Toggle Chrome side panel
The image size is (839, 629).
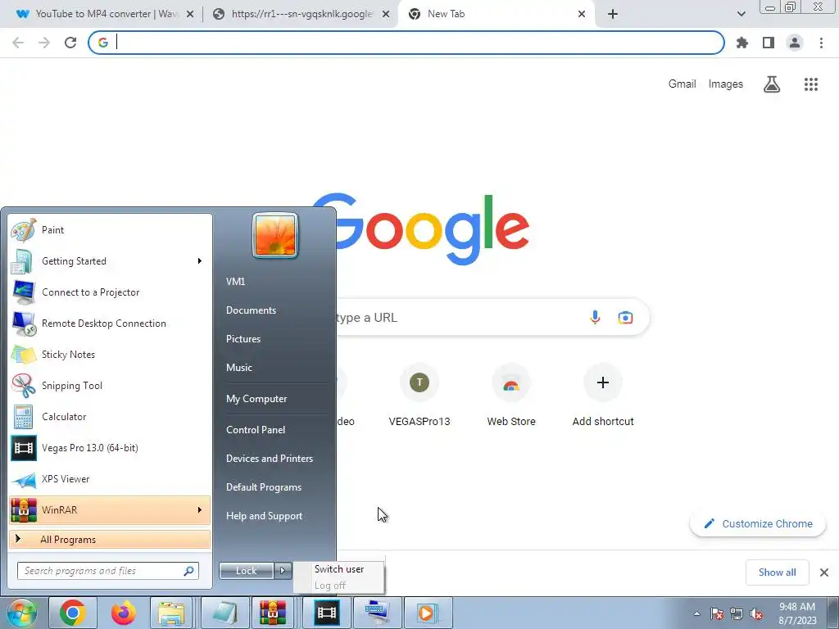tap(769, 43)
